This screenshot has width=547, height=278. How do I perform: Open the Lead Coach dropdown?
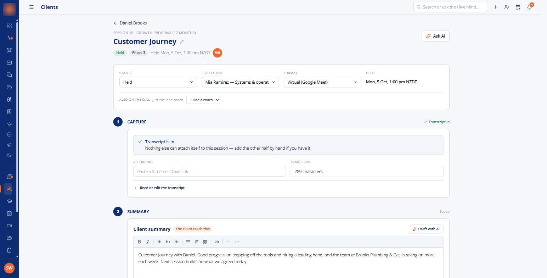click(240, 82)
